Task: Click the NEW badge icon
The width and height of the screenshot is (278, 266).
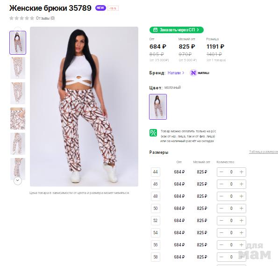Action: coord(100,8)
